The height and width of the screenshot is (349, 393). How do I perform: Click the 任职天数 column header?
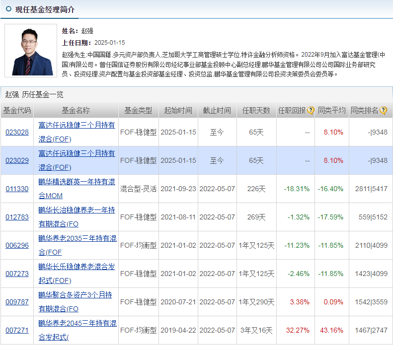tap(256, 110)
